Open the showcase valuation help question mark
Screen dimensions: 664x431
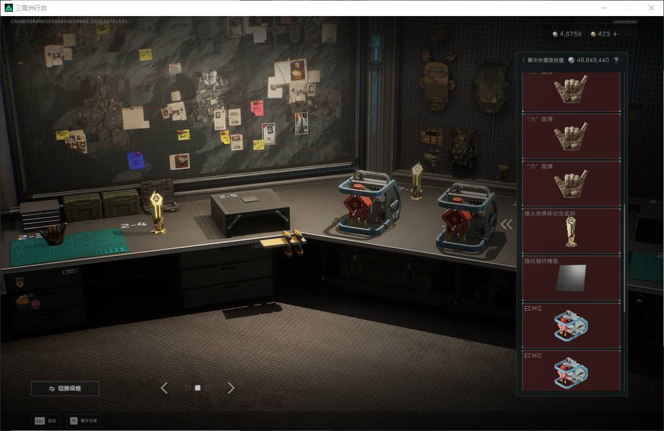[x=616, y=60]
